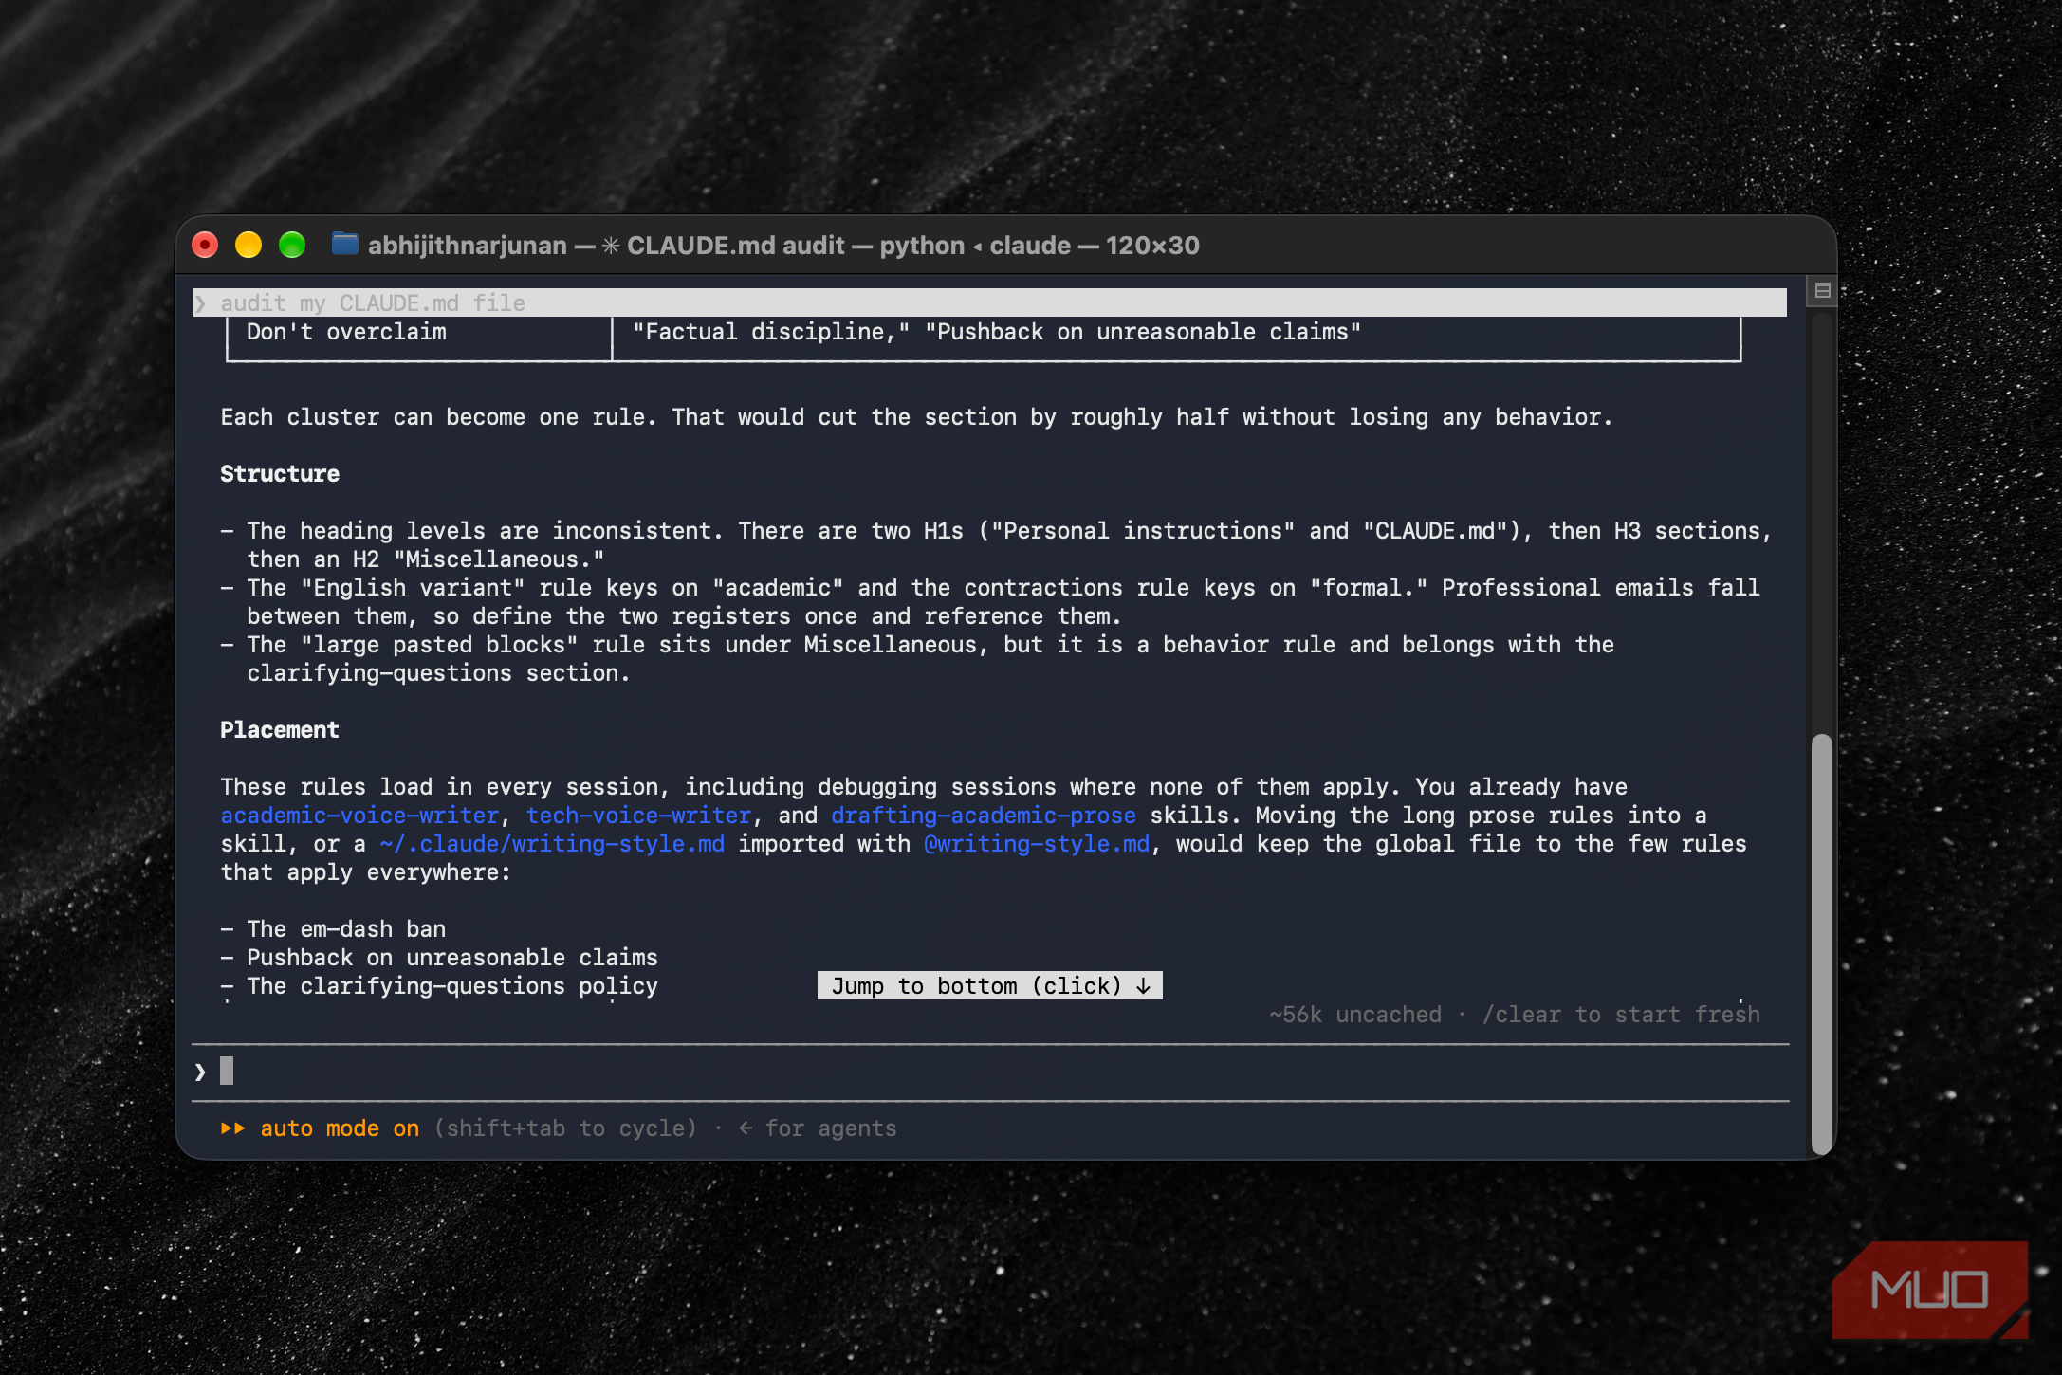
Task: Open the drafting-academic-prose skill link
Action: pyautogui.click(x=984, y=816)
